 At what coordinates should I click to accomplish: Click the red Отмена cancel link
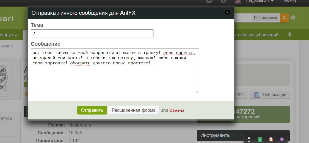pos(177,110)
